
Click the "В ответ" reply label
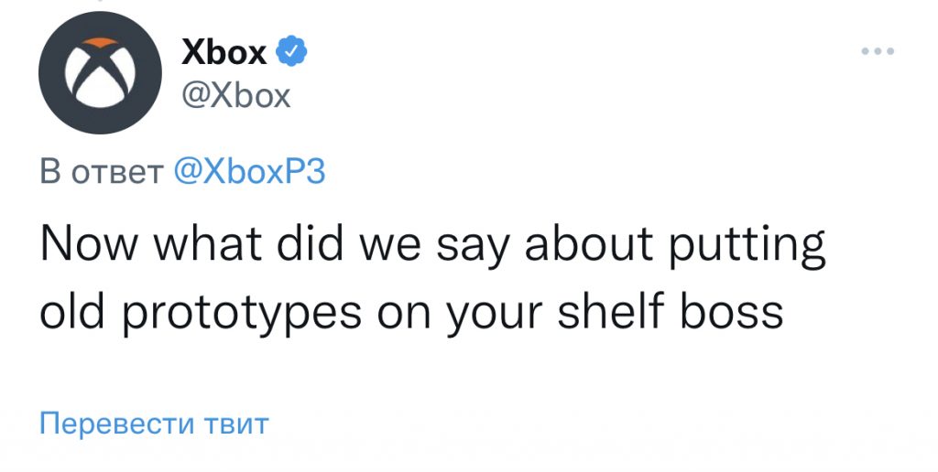[102, 172]
